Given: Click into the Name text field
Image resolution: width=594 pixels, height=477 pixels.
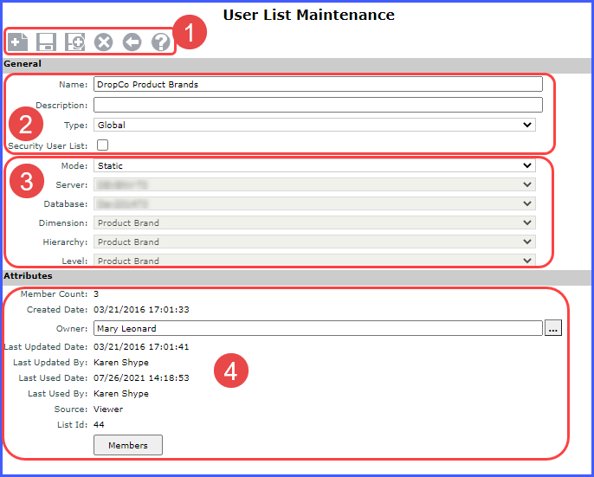Looking at the screenshot, I should tap(318, 84).
